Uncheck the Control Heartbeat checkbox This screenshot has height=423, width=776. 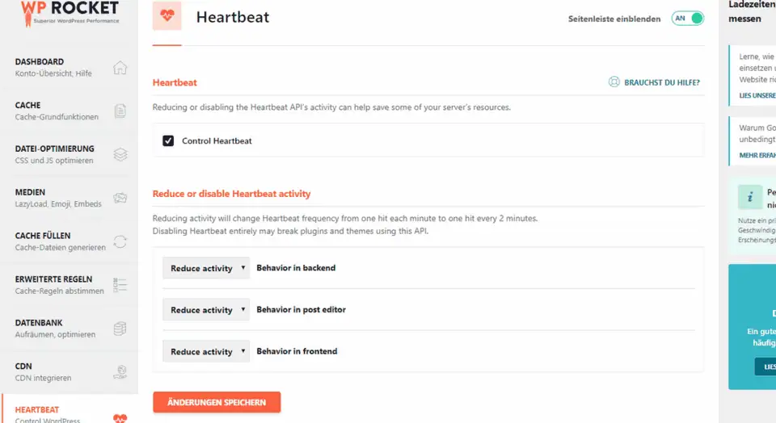[x=168, y=140]
